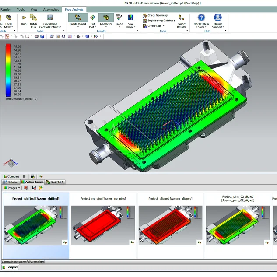Select the Project_no_pins thumbnail
This screenshot has height=277, width=277.
pyautogui.click(x=103, y=225)
